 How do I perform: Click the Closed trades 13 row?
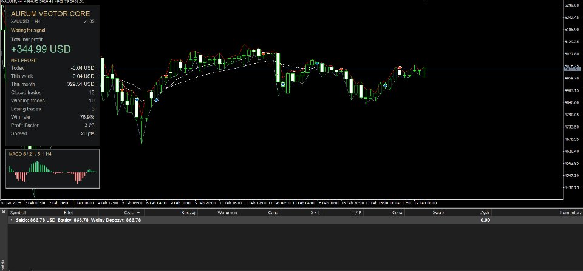[52, 92]
